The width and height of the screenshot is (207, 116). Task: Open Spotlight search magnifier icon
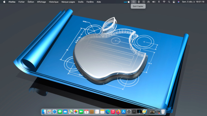169,2
